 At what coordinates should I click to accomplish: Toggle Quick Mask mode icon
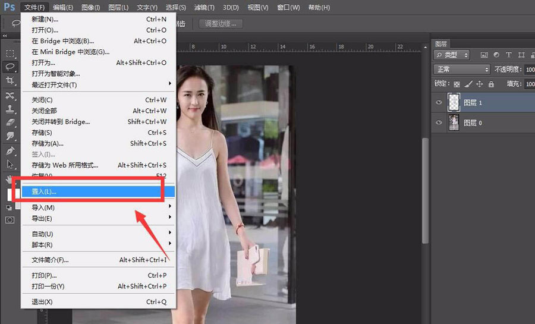coord(10,220)
